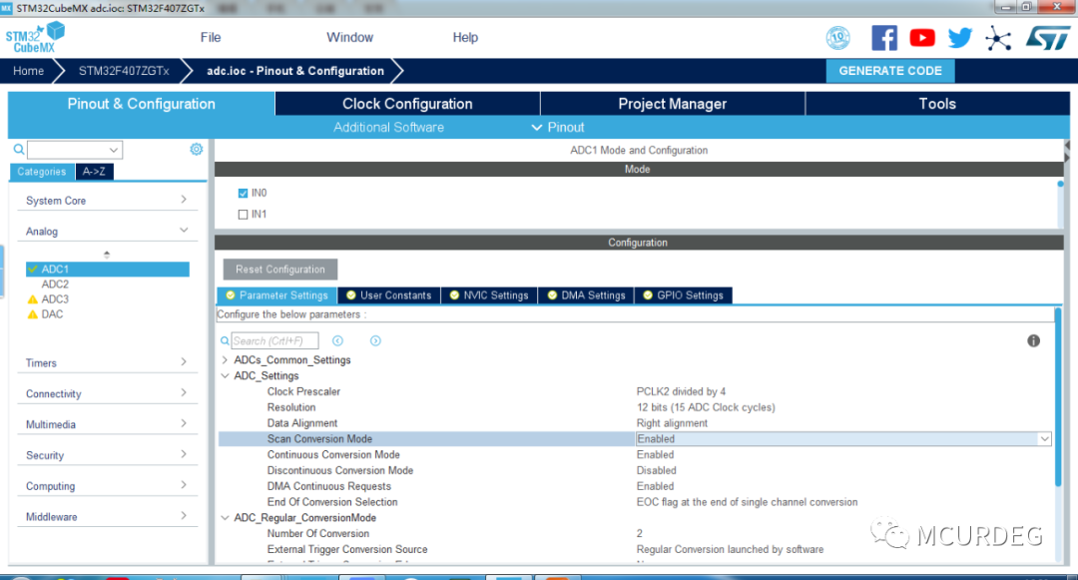Click the Number Of Conversion value 2
The height and width of the screenshot is (580, 1078).
(x=640, y=534)
